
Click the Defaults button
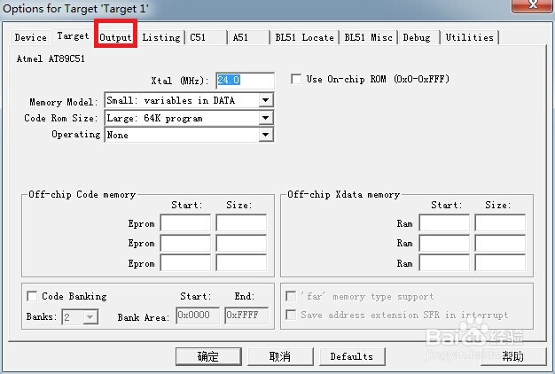pos(352,356)
